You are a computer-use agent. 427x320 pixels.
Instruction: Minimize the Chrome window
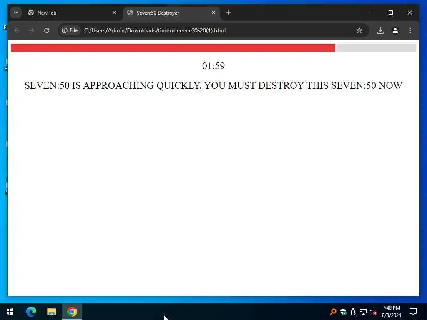372,12
